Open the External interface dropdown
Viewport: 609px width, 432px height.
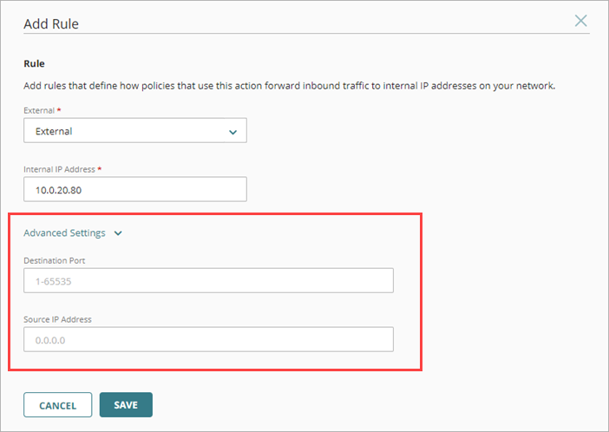135,131
